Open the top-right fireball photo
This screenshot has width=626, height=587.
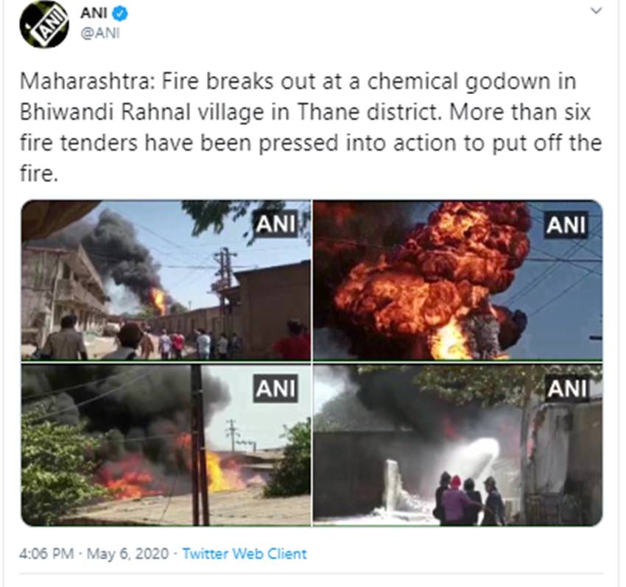(458, 280)
